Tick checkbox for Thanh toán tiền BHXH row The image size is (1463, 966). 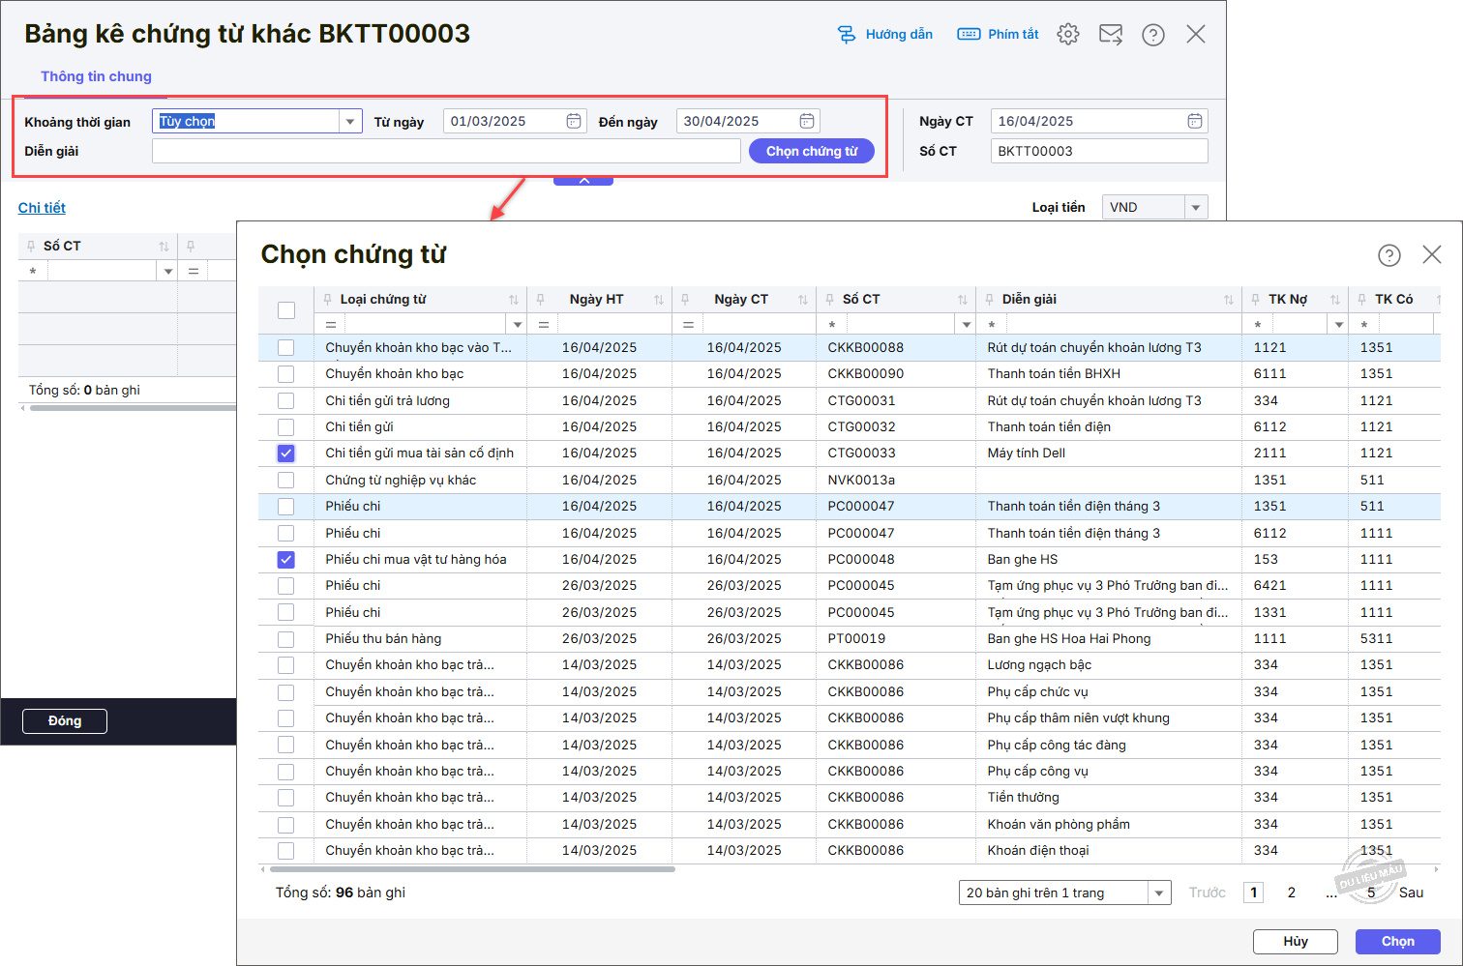point(286,374)
